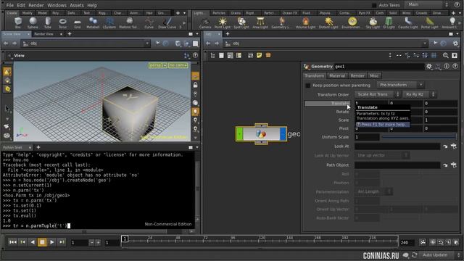This screenshot has width=464, height=261.
Task: Create a Point Light
Action: pyautogui.click(x=223, y=22)
